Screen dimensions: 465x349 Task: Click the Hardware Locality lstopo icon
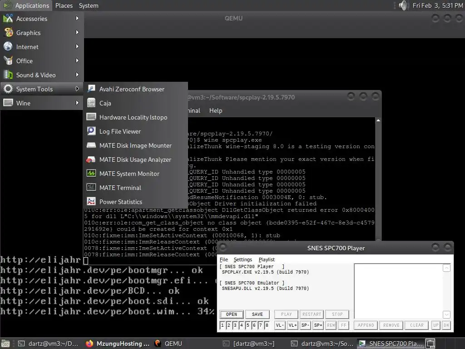(x=91, y=117)
